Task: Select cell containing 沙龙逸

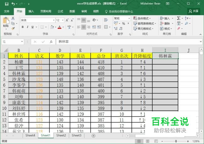Action: (19, 79)
